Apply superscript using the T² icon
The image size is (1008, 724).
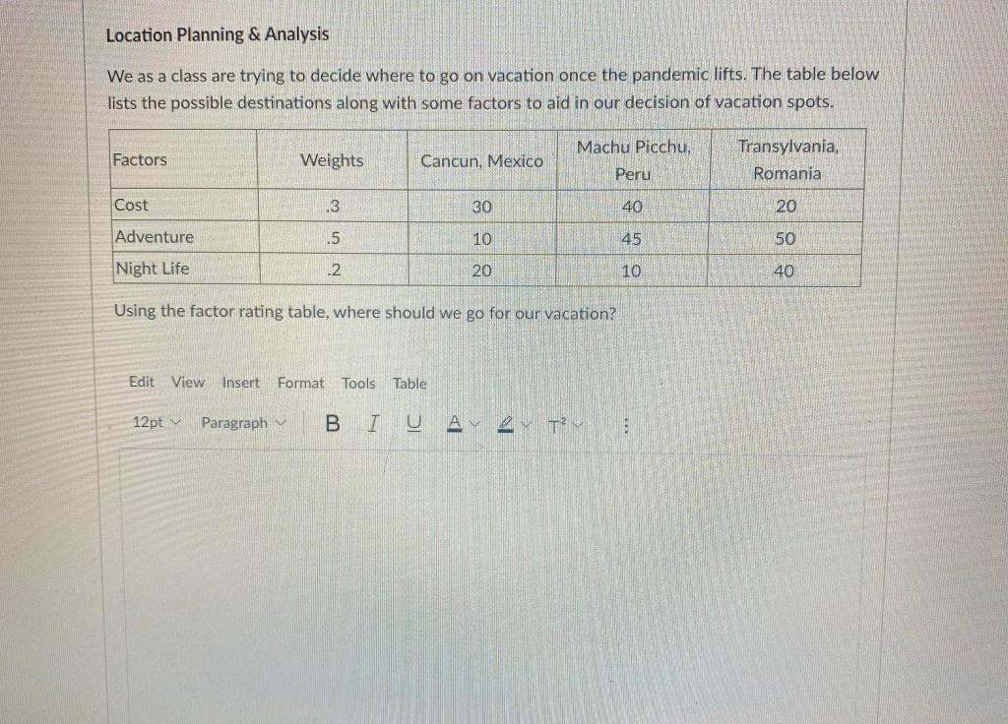click(x=557, y=425)
